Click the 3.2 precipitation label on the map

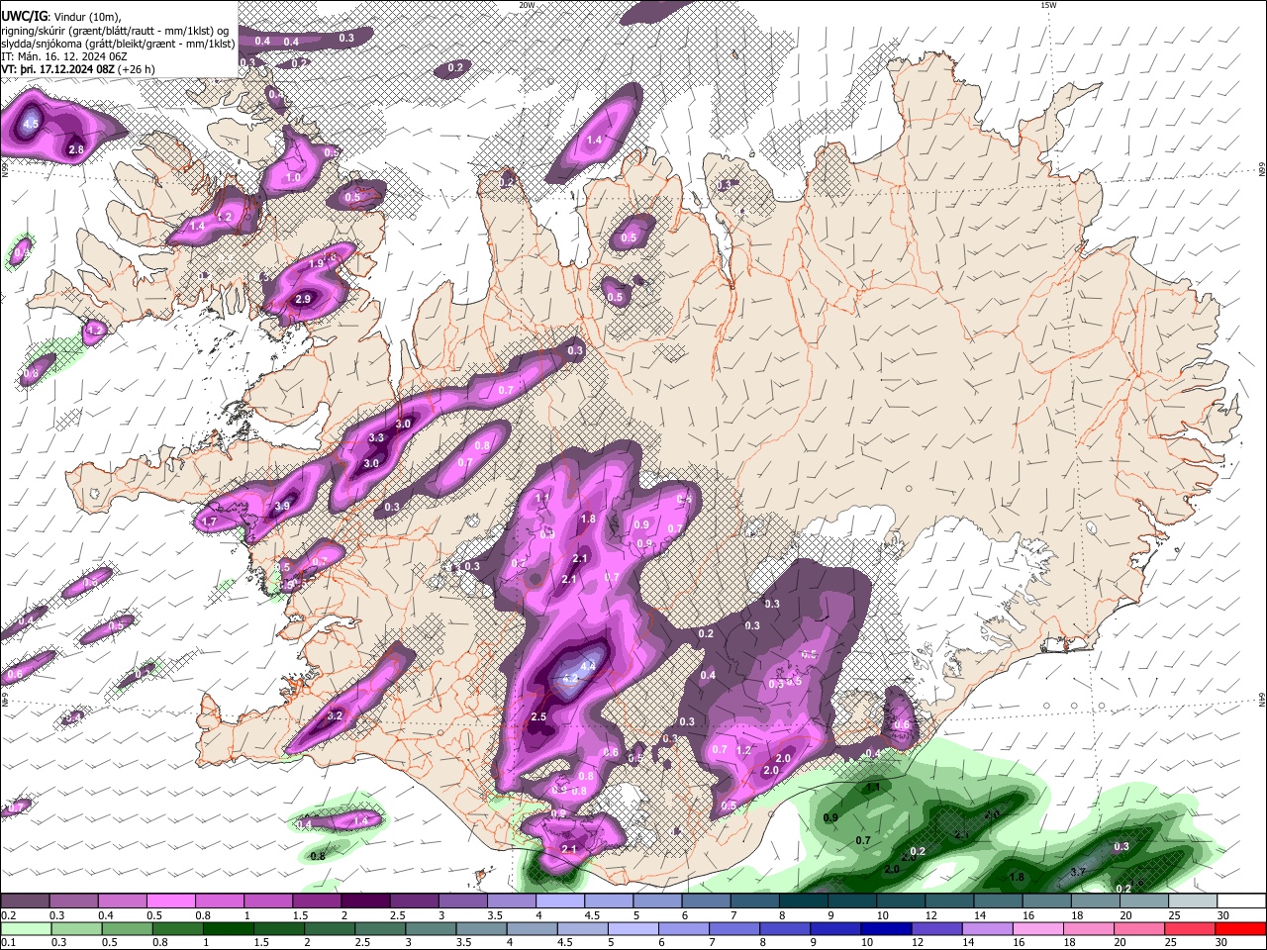(x=335, y=715)
